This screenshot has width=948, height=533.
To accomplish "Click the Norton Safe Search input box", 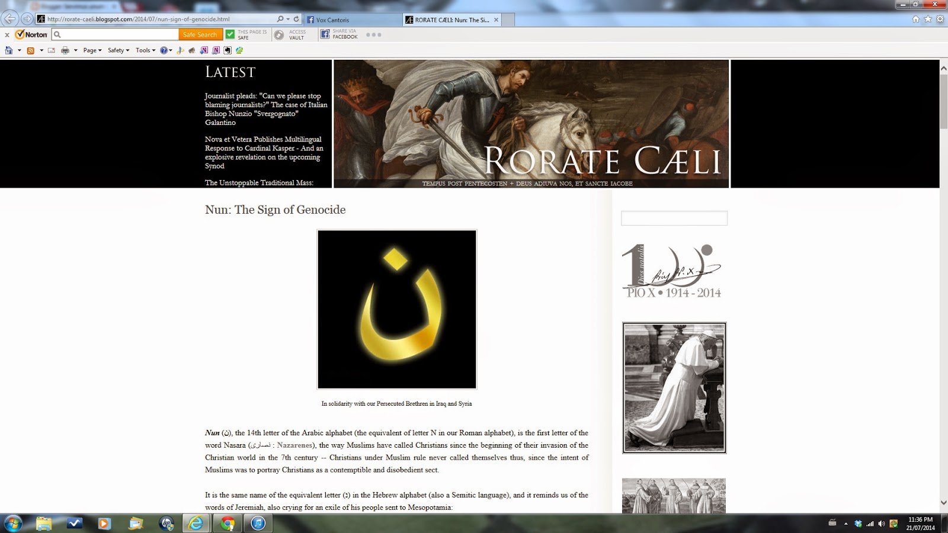I will [x=116, y=35].
